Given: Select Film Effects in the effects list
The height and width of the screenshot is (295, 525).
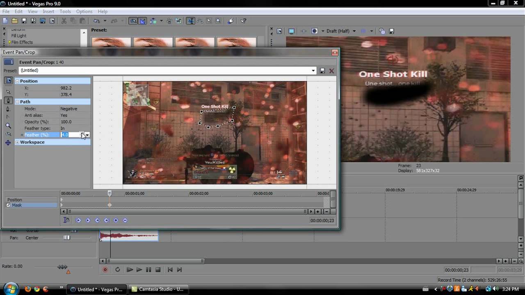Looking at the screenshot, I should (x=22, y=42).
